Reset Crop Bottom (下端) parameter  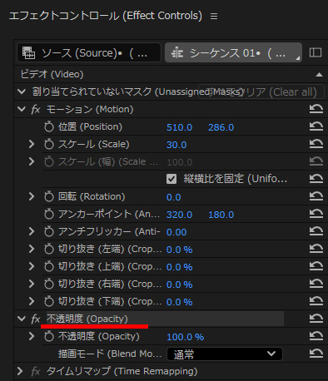click(x=316, y=301)
